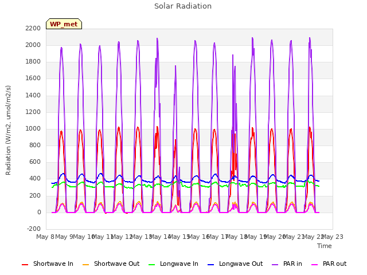The image size is (367, 275).
Task: Click the Solar Radiation chart title
Action: (183, 6)
